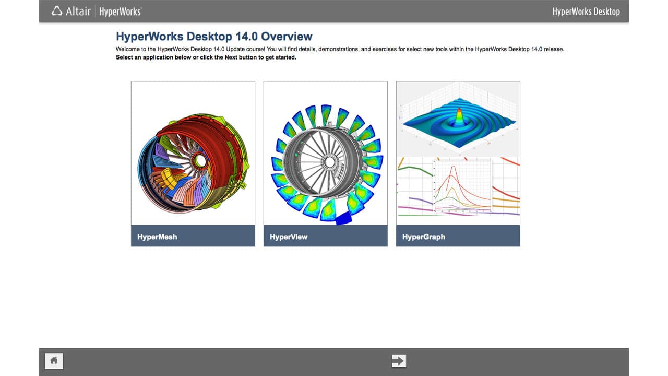Click the Next button mentioned in bold text
Viewport: 668px width, 376px height.
[399, 360]
